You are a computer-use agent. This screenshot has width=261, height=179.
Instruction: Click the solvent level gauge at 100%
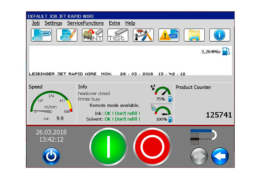pyautogui.click(x=162, y=111)
